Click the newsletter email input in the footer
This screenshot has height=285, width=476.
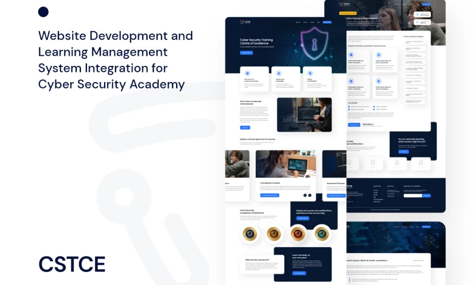click(413, 196)
